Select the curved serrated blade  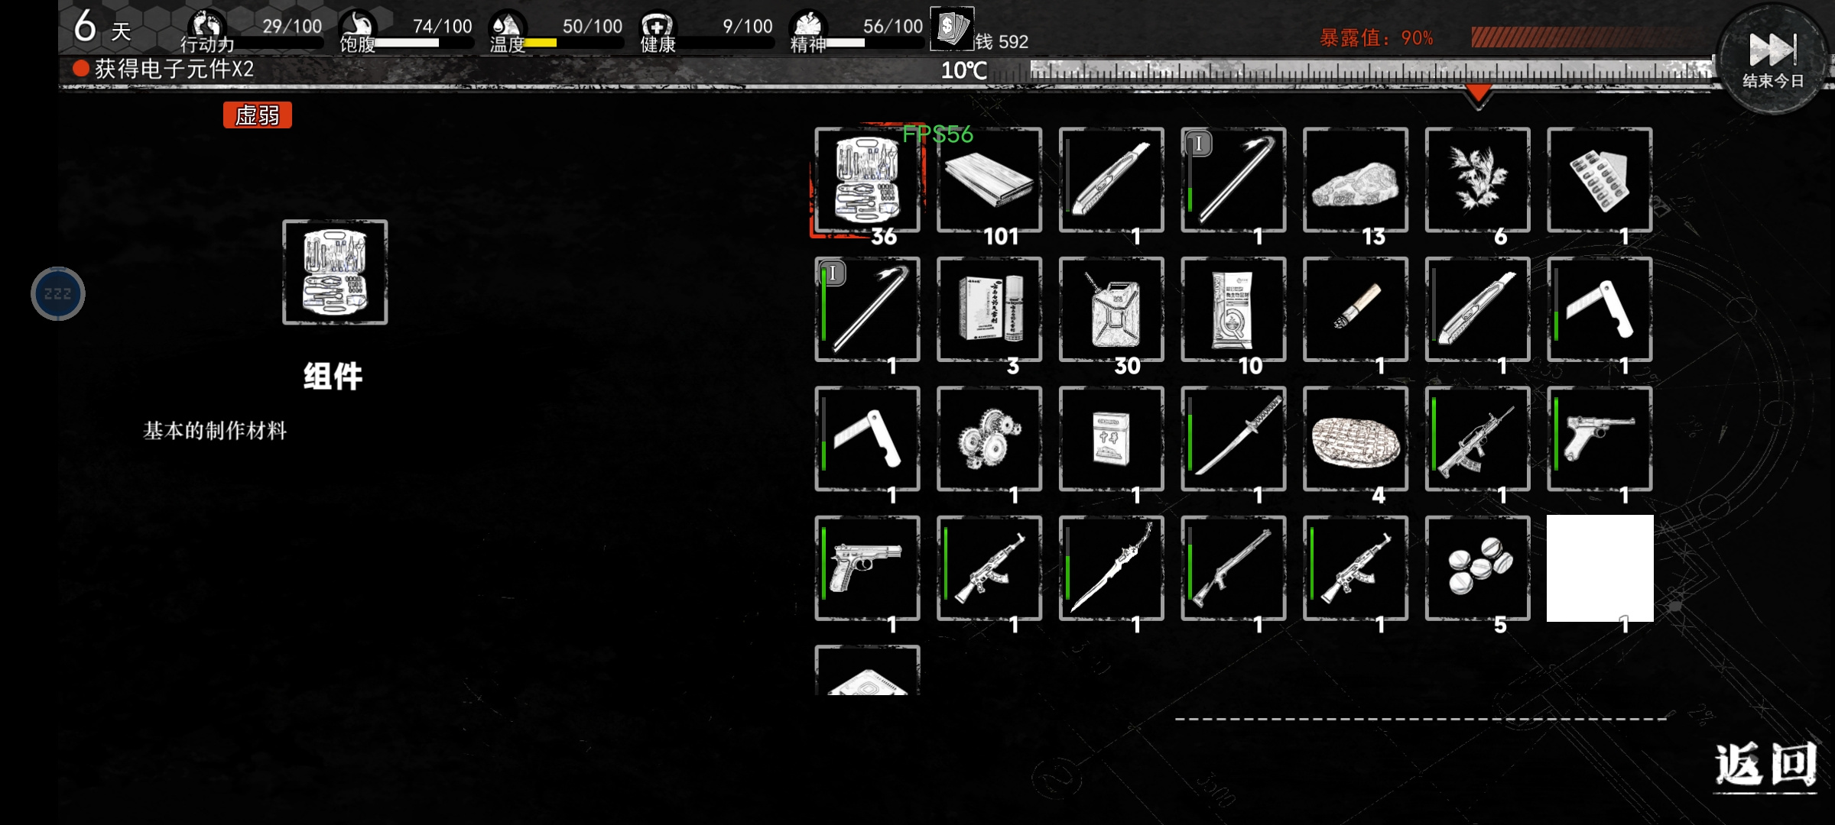(x=1112, y=568)
